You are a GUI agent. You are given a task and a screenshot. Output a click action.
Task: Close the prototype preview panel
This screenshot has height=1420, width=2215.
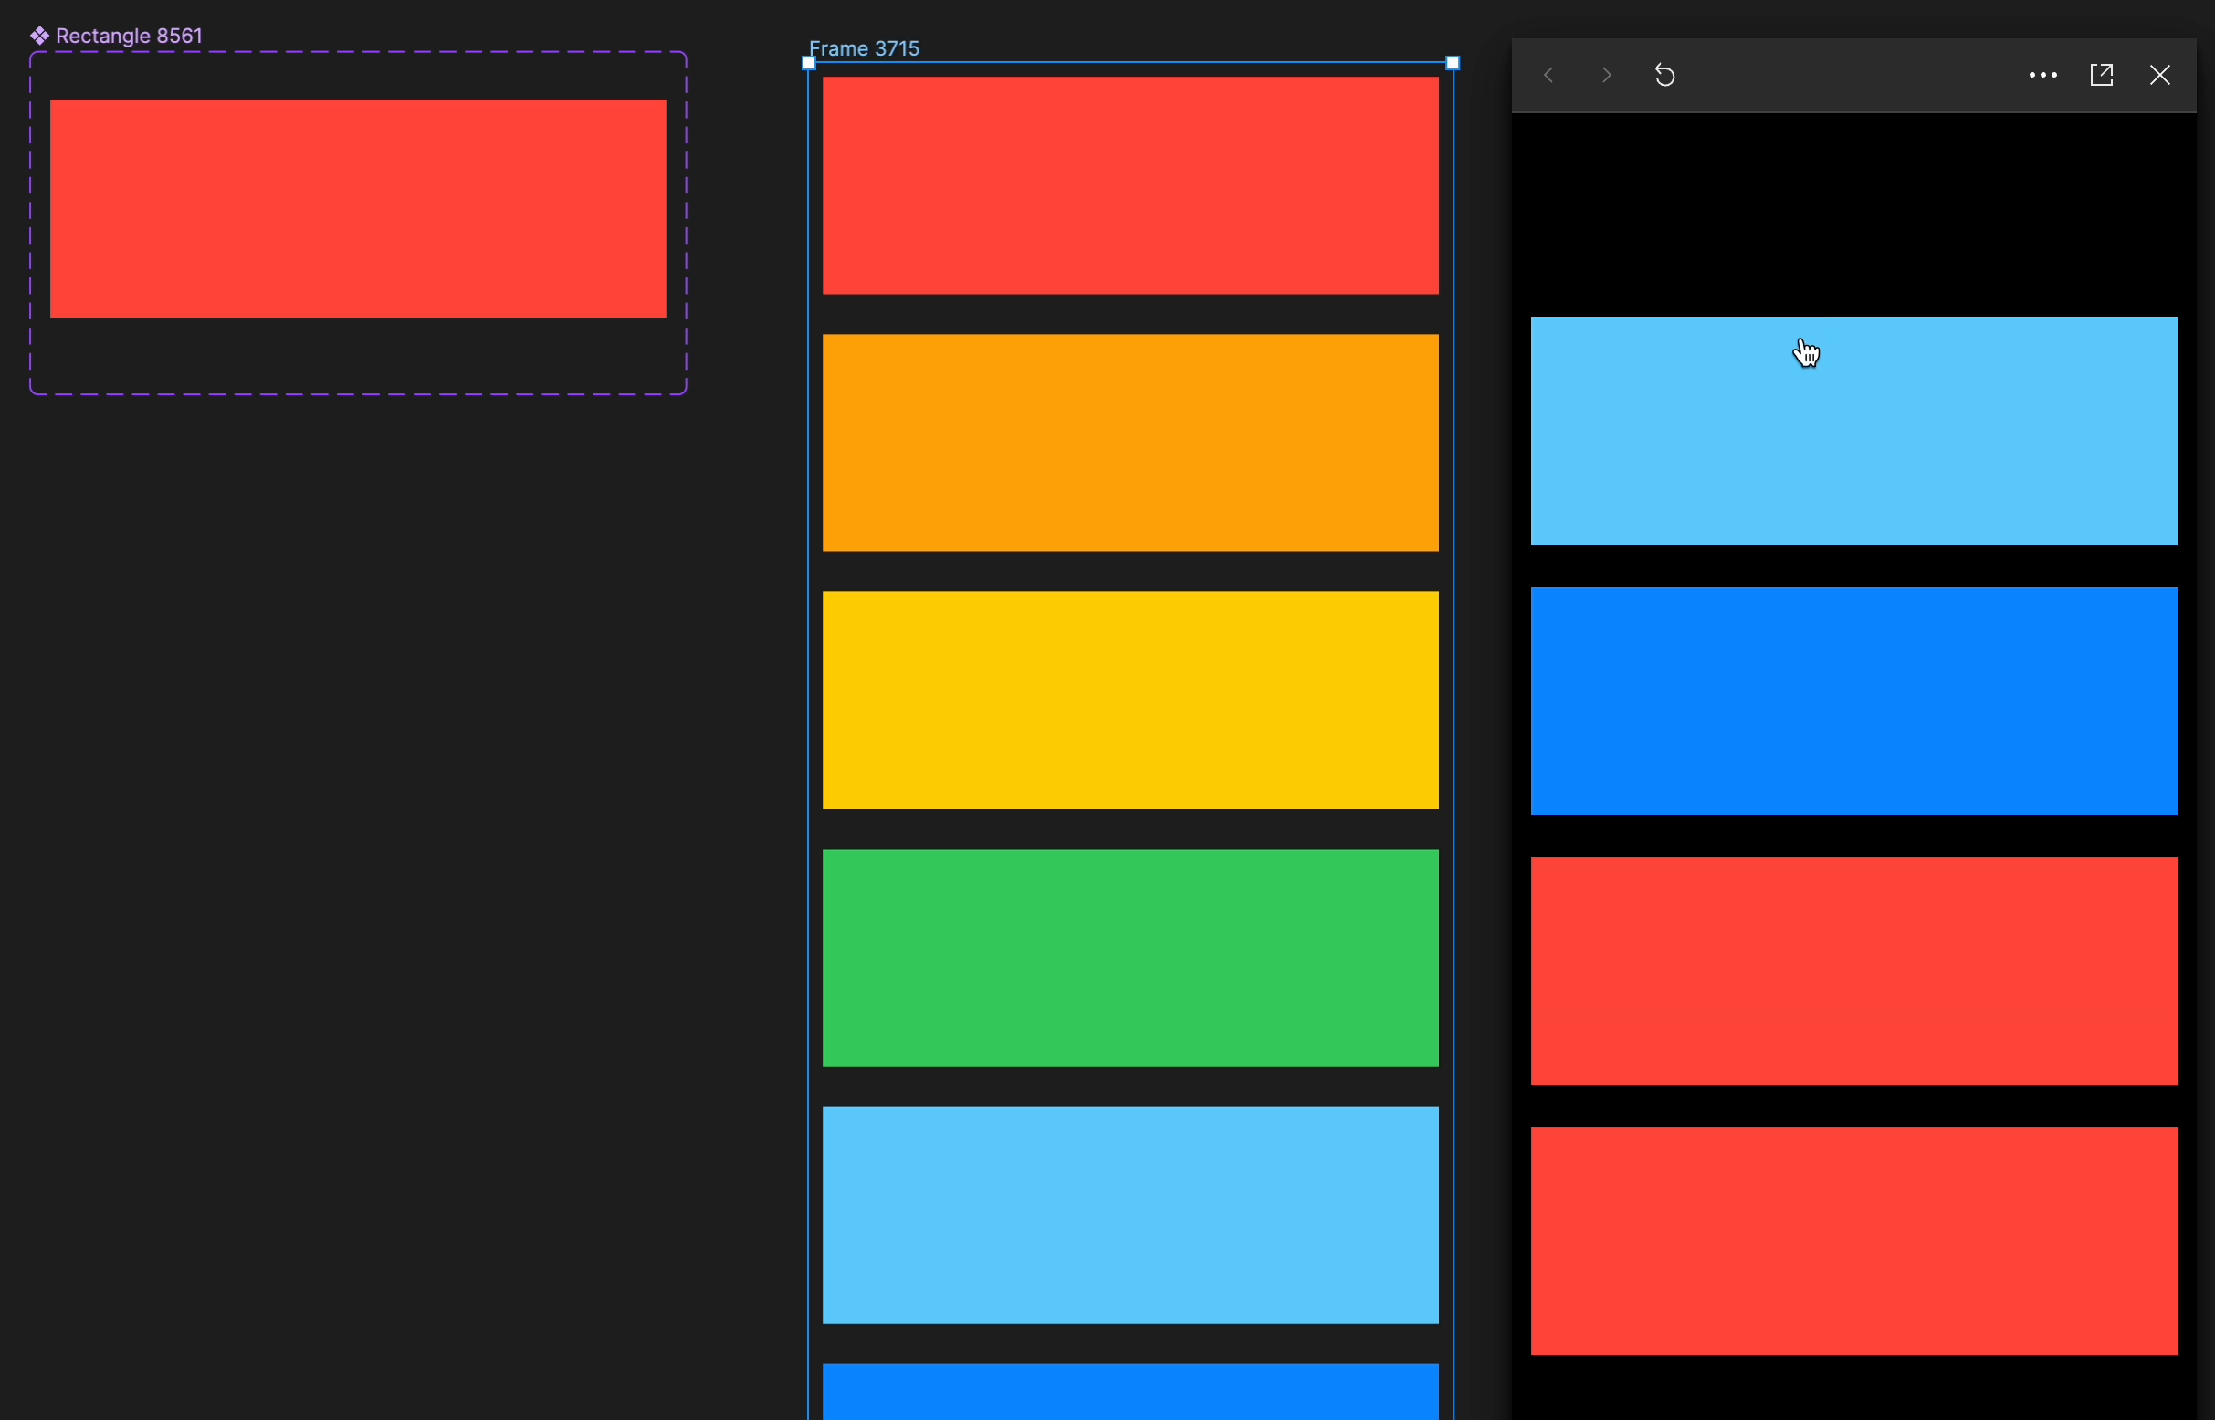(x=2159, y=76)
